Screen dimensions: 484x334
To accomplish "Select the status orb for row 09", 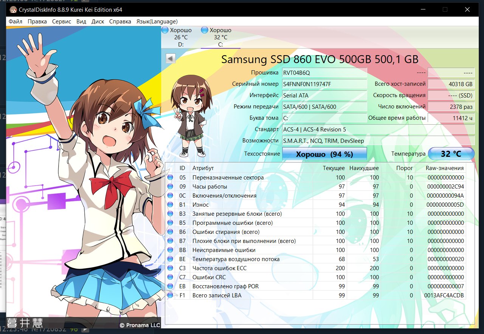I will click(170, 187).
